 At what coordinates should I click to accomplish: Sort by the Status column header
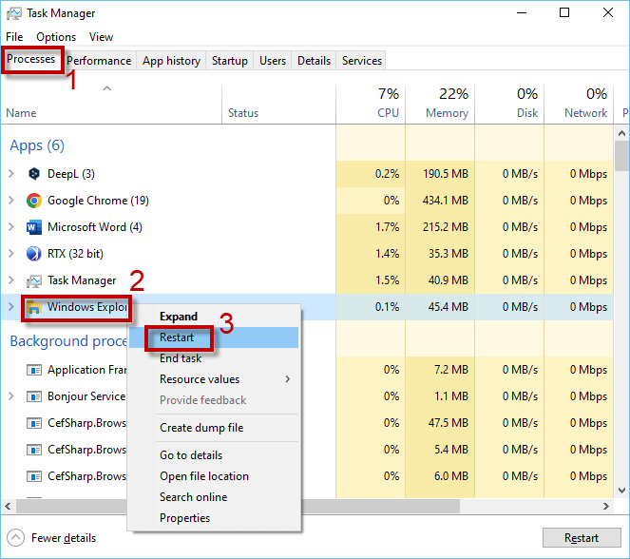click(278, 104)
